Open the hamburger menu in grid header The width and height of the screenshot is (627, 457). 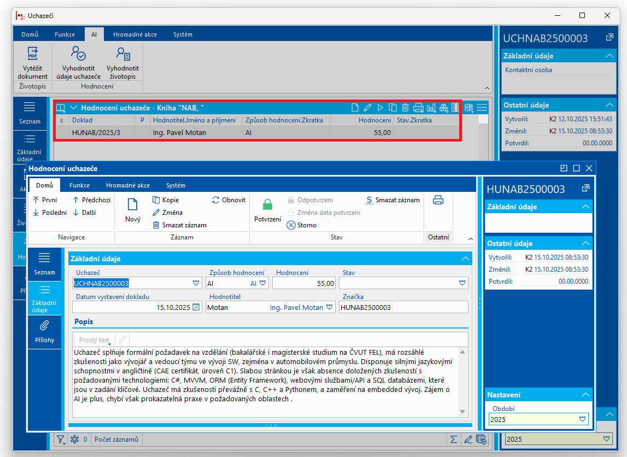tap(482, 108)
